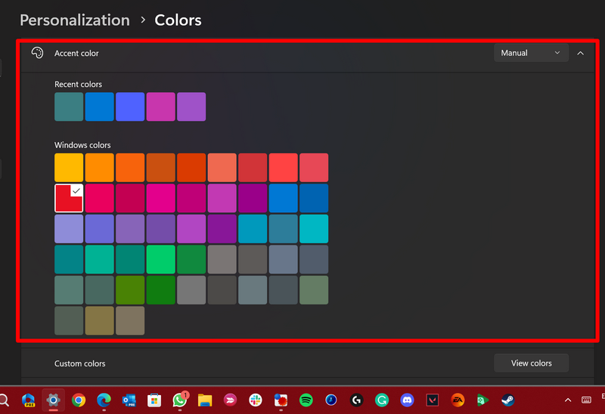Go back to Personalization breadcrumb
This screenshot has height=414, width=605.
coord(75,20)
